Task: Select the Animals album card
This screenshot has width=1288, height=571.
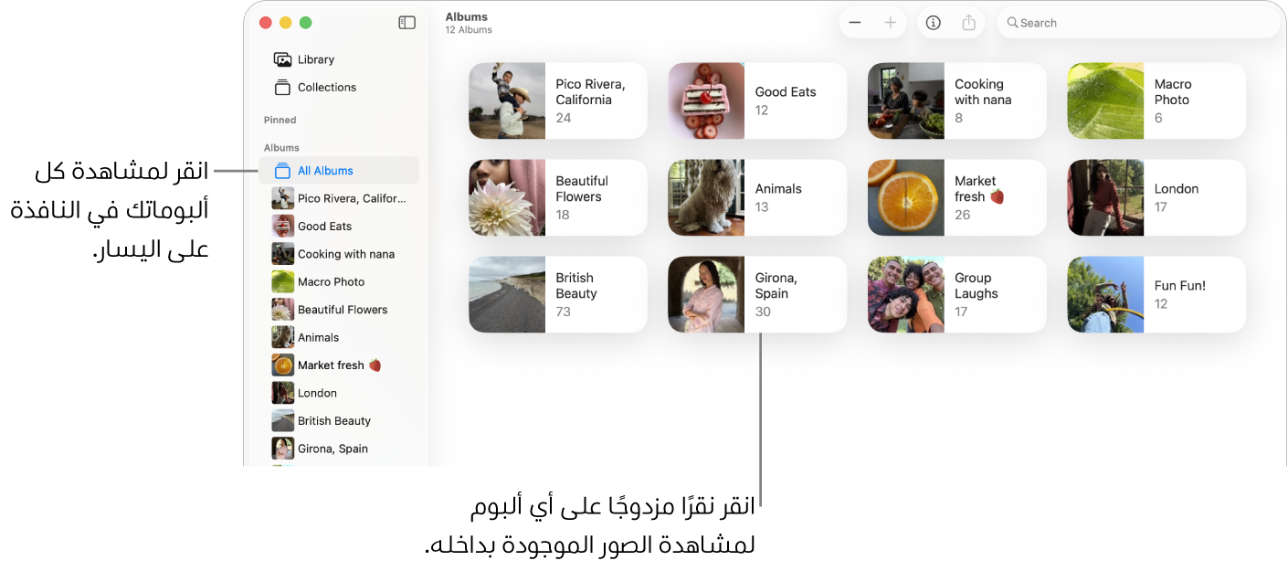Action: pos(757,197)
